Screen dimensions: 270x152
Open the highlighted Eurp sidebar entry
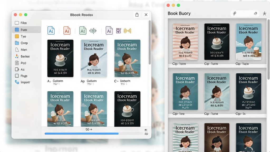pos(26,30)
